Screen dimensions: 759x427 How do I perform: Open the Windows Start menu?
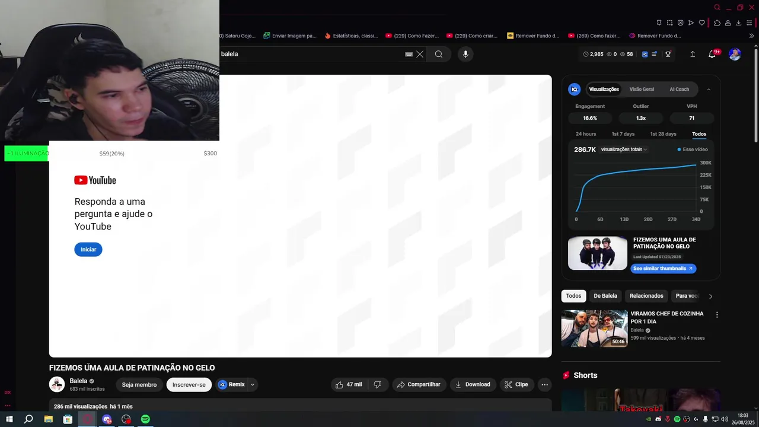tap(9, 419)
